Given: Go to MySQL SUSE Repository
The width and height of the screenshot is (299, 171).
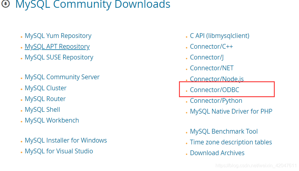Looking at the screenshot, I should pos(59,57).
